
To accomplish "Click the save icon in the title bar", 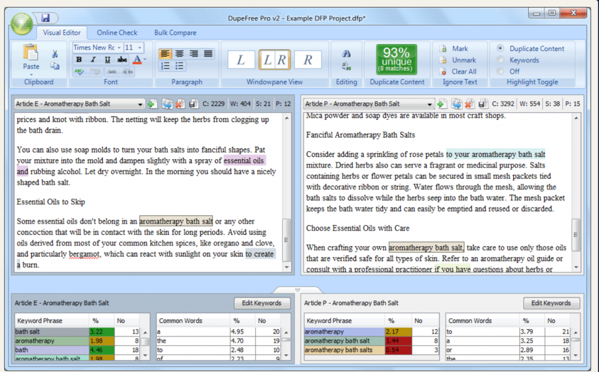I will (45, 18).
